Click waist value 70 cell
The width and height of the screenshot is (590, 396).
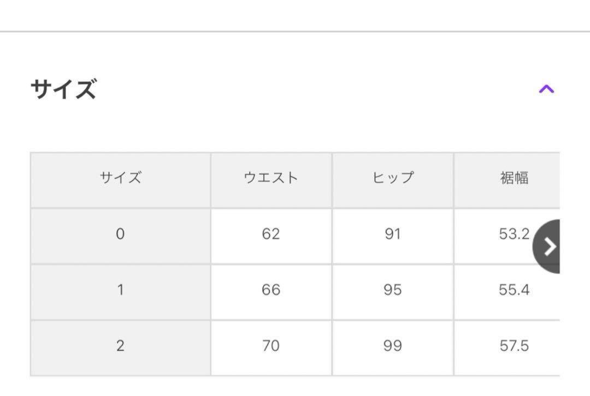[271, 346]
